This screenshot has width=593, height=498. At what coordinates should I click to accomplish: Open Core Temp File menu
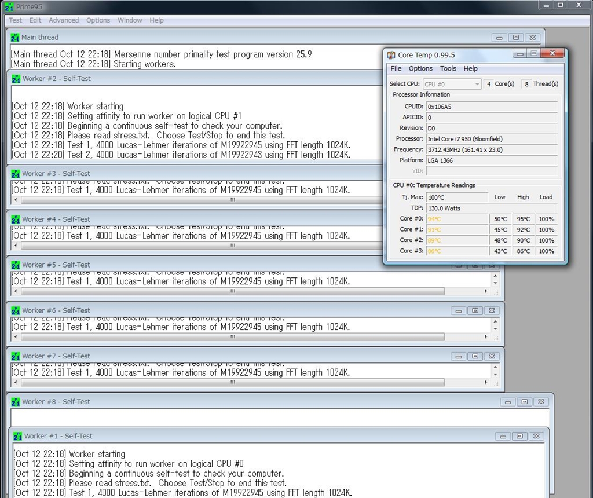[x=396, y=68]
